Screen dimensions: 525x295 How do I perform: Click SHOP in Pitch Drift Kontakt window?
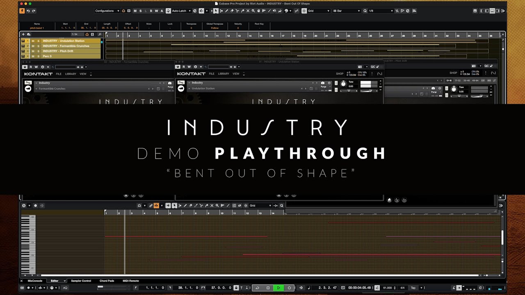coord(453,73)
